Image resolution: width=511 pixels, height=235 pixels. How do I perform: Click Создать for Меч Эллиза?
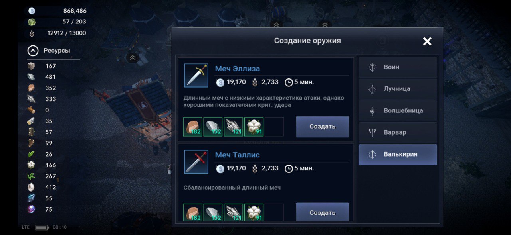[x=322, y=127]
